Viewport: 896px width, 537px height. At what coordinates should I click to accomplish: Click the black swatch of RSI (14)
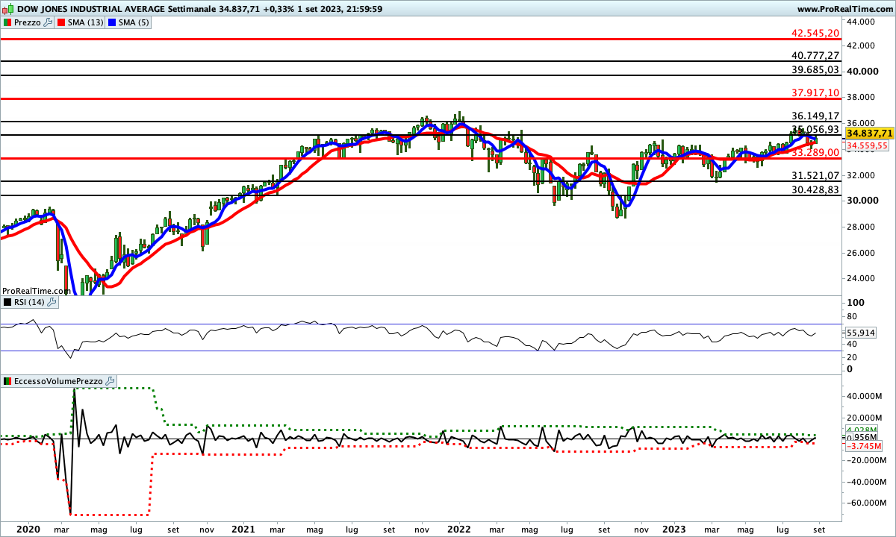pos(7,302)
